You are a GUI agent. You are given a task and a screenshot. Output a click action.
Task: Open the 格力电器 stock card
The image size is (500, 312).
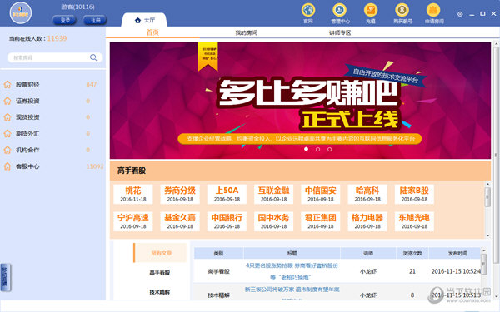pyautogui.click(x=367, y=221)
